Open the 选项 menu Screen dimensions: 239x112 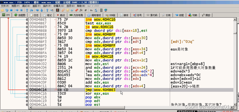70,6
